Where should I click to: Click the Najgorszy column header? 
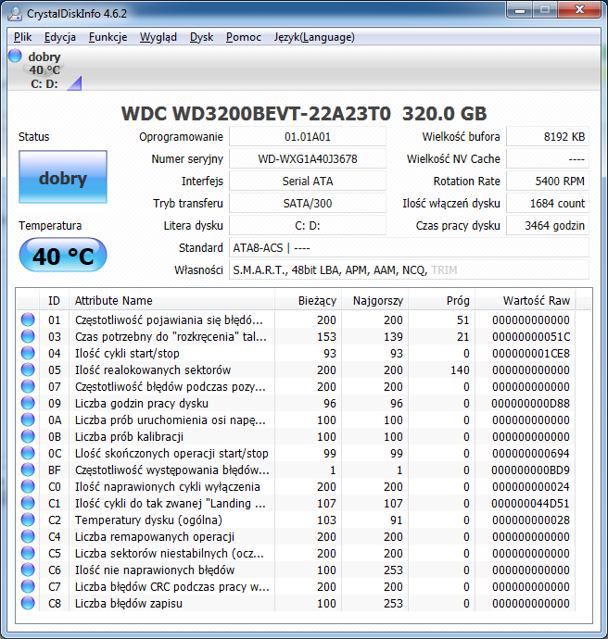tap(375, 301)
